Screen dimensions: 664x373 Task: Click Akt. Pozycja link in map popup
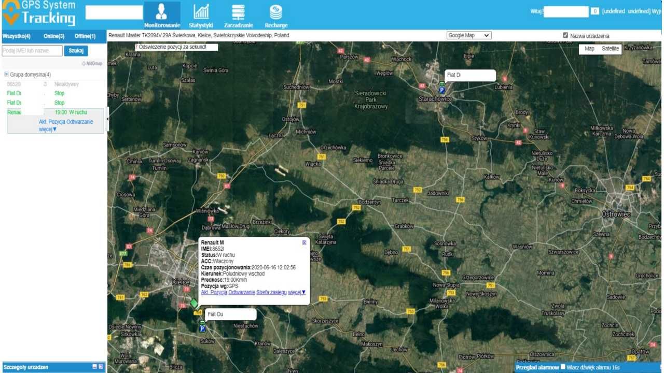coord(214,292)
